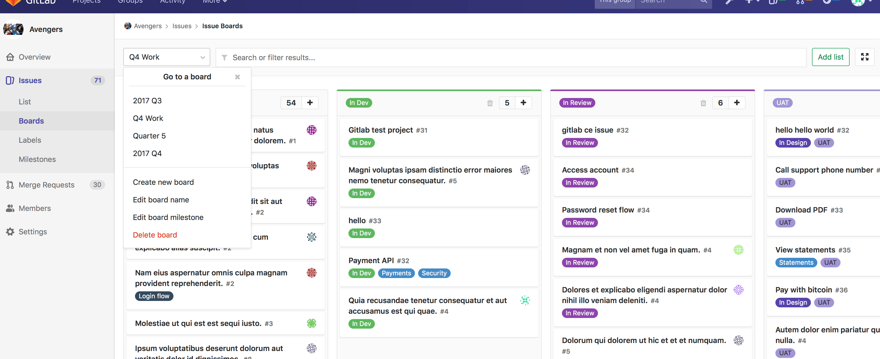This screenshot has width=880, height=359.
Task: Expand the 2017 Q3 board option
Action: 147,100
